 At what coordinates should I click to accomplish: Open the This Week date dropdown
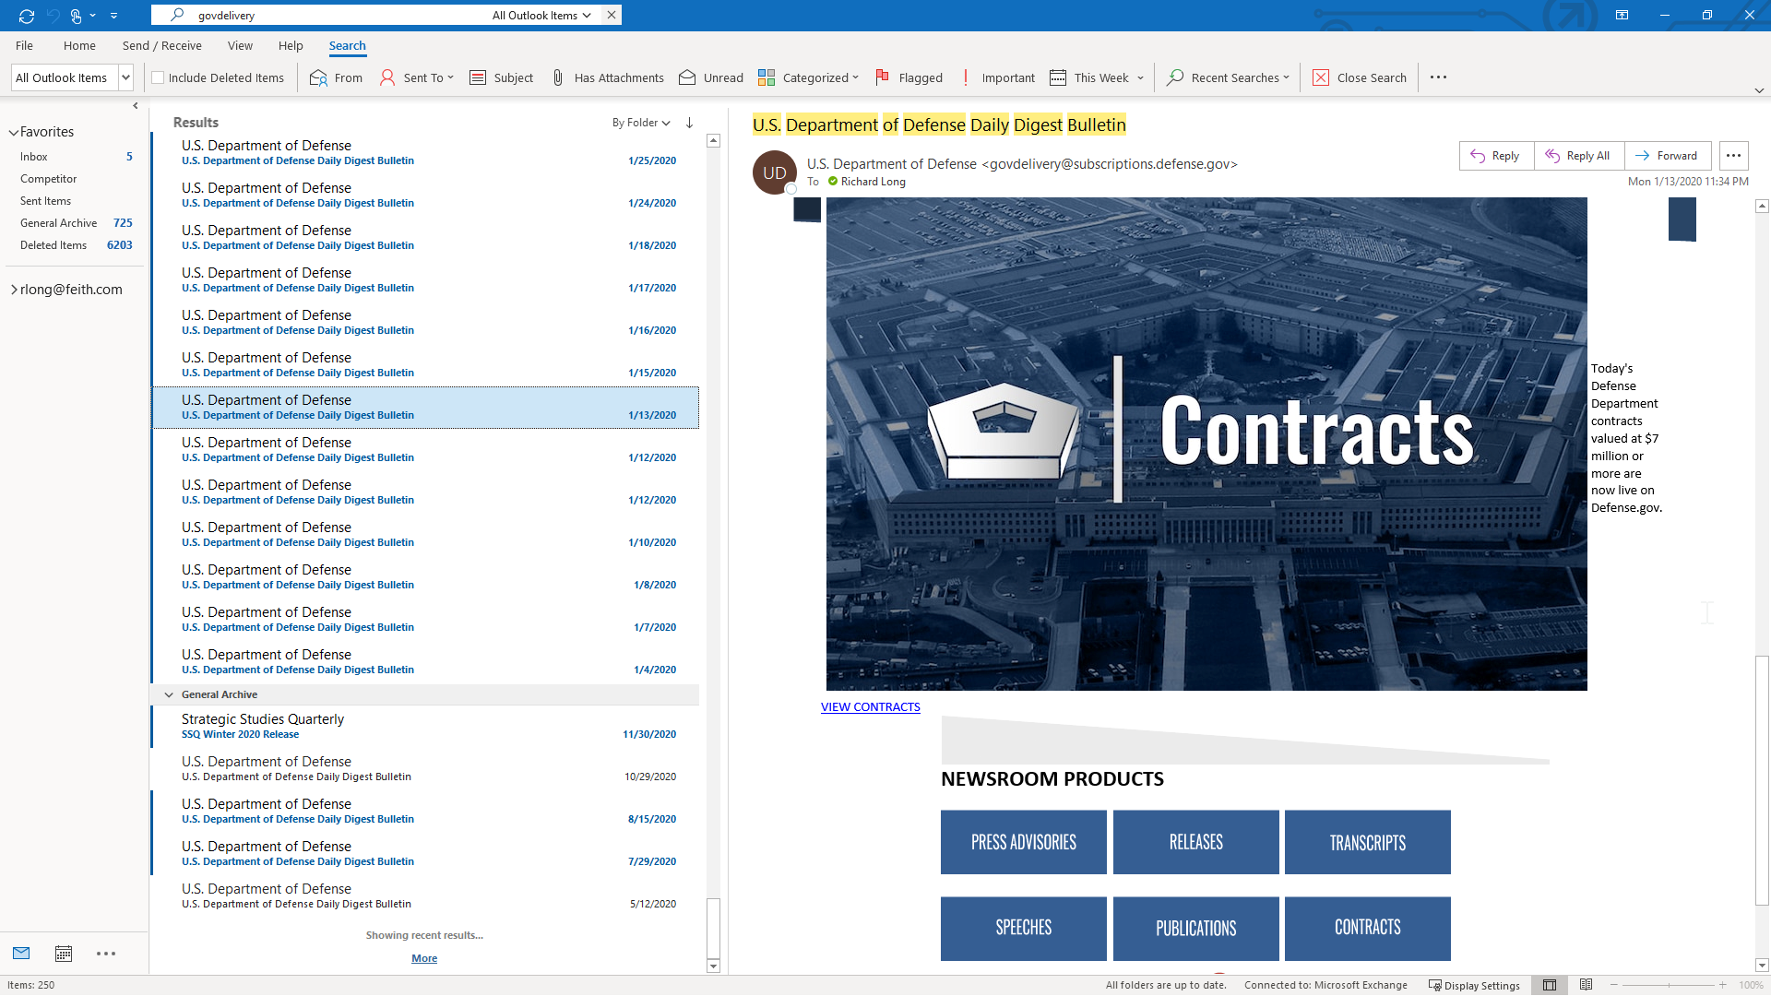click(1097, 77)
